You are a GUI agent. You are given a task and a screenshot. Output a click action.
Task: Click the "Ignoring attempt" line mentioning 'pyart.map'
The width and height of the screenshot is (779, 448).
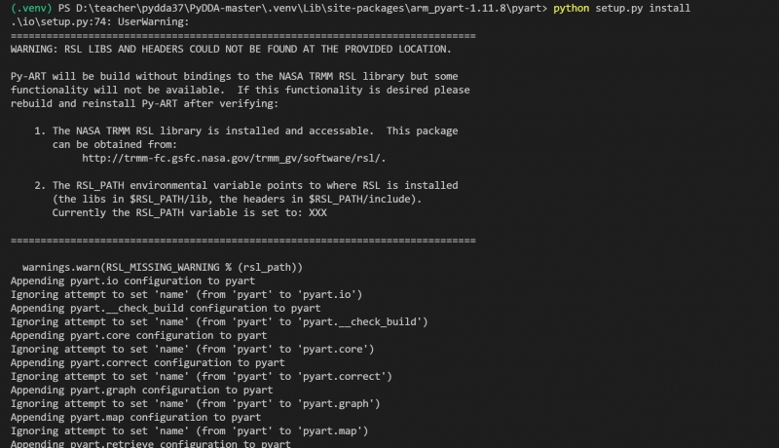pyautogui.click(x=189, y=430)
